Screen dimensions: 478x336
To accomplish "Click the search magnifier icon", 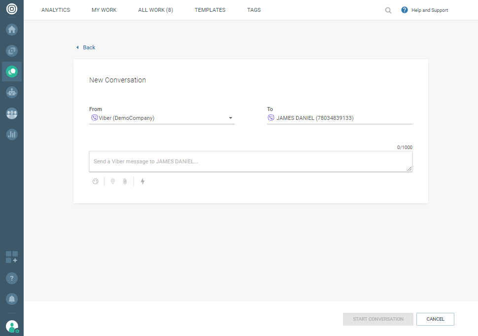I will click(388, 10).
